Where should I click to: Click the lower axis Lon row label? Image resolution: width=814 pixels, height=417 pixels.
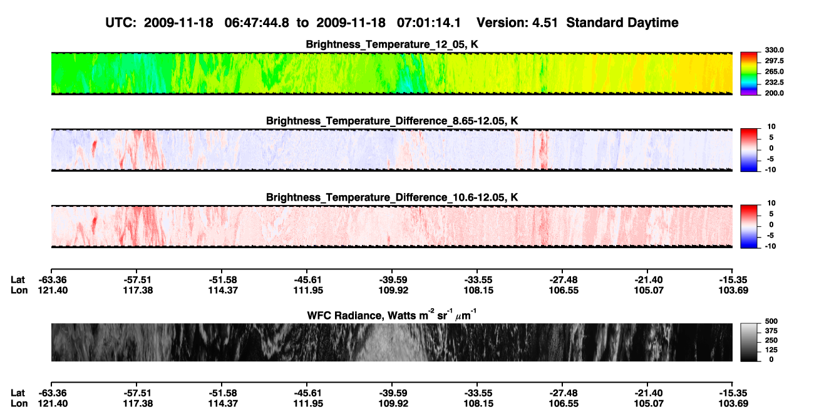pos(19,404)
